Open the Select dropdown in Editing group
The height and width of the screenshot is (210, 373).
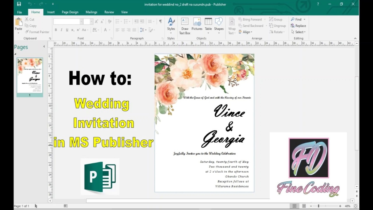pyautogui.click(x=298, y=32)
